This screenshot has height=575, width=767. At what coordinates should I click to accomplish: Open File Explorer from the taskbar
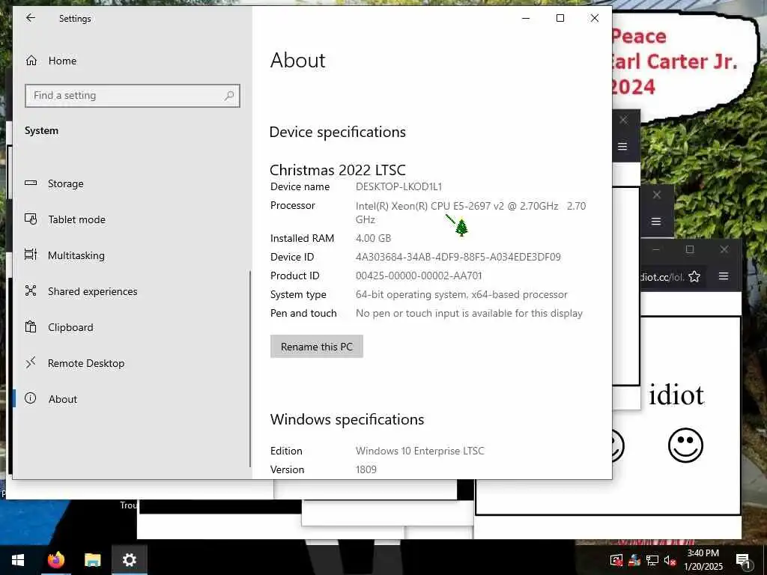(92, 560)
